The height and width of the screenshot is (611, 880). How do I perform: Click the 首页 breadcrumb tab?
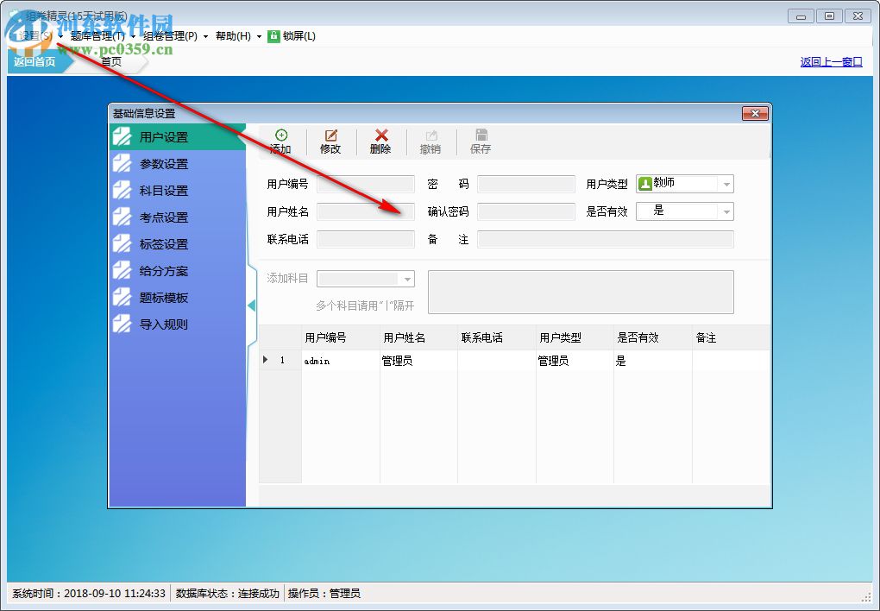coord(110,61)
